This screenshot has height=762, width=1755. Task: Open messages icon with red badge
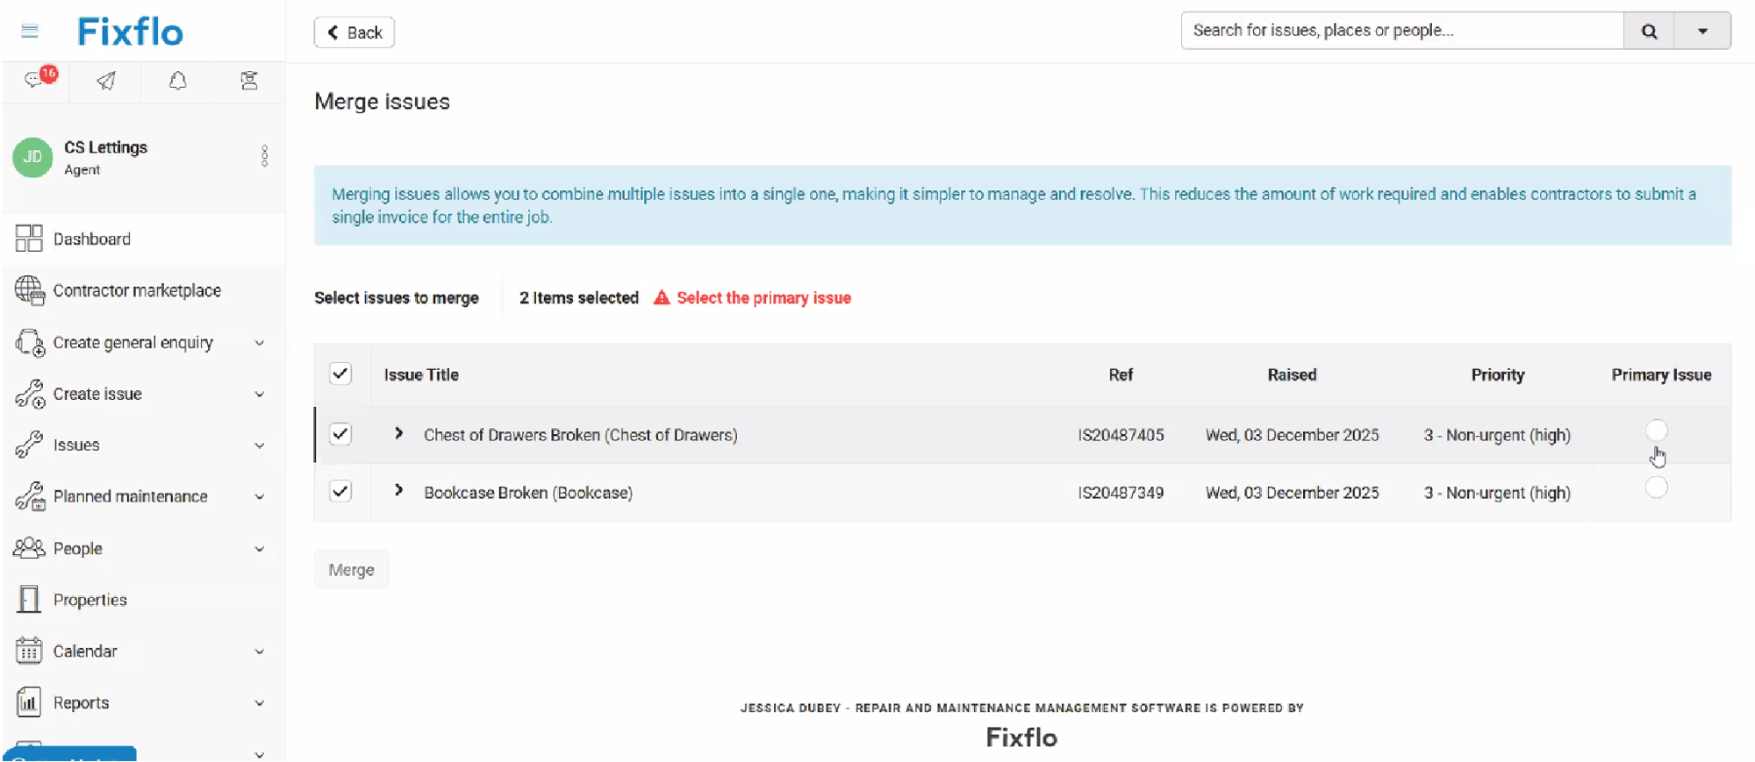(35, 81)
